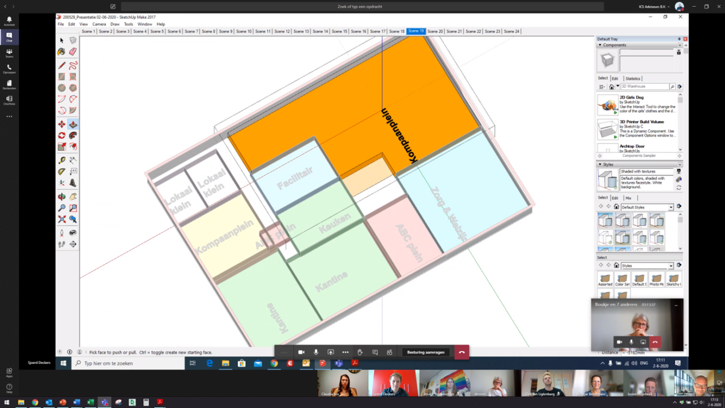
Task: Select the Color Set style folder
Action: point(622,278)
